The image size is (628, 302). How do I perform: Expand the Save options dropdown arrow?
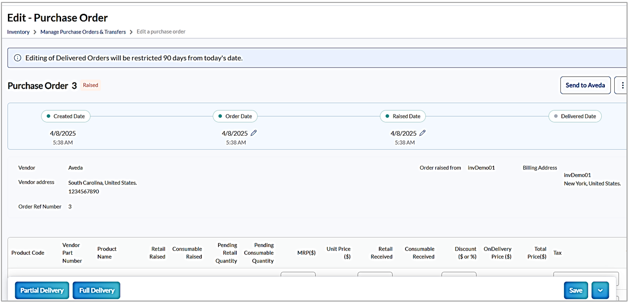coord(600,290)
